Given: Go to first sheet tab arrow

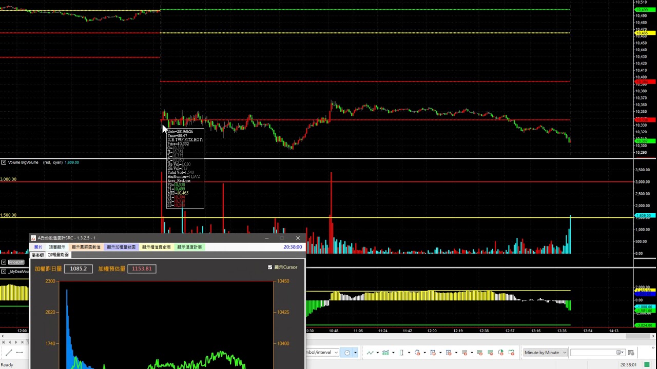Looking at the screenshot, I should click(x=4, y=342).
